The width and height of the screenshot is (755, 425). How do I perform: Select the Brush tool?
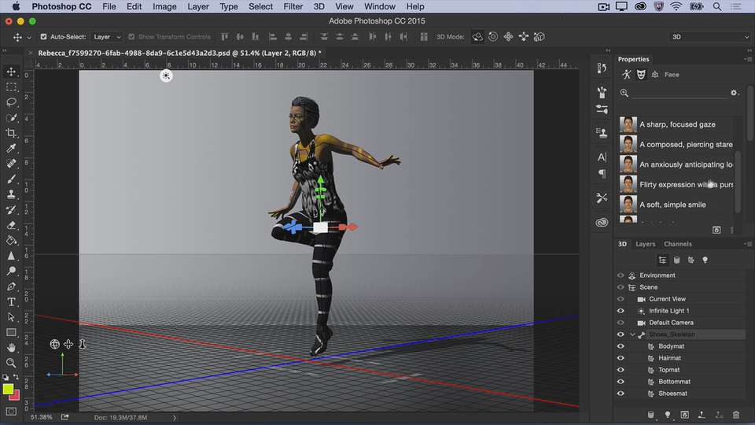(11, 179)
